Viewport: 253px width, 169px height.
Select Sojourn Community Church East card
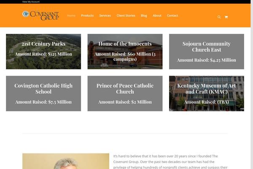tap(207, 52)
